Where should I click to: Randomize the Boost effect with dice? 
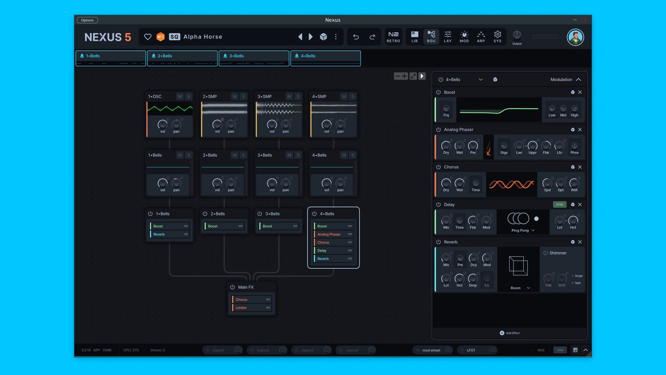(573, 92)
